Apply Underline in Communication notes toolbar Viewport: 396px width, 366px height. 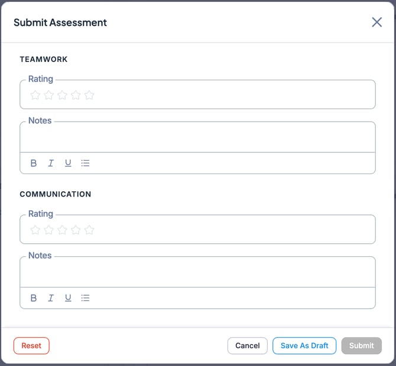point(68,298)
